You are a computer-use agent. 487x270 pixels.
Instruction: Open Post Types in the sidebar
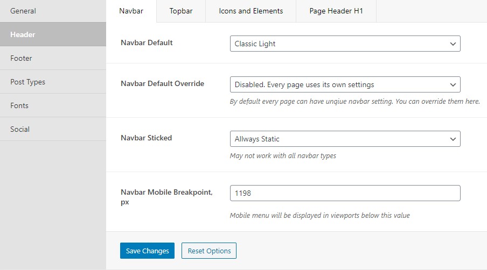pyautogui.click(x=53, y=82)
